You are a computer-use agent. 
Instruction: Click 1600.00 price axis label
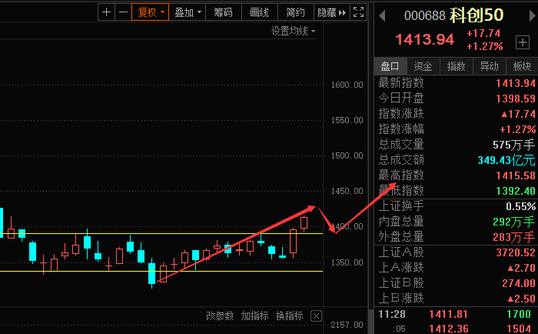point(347,85)
